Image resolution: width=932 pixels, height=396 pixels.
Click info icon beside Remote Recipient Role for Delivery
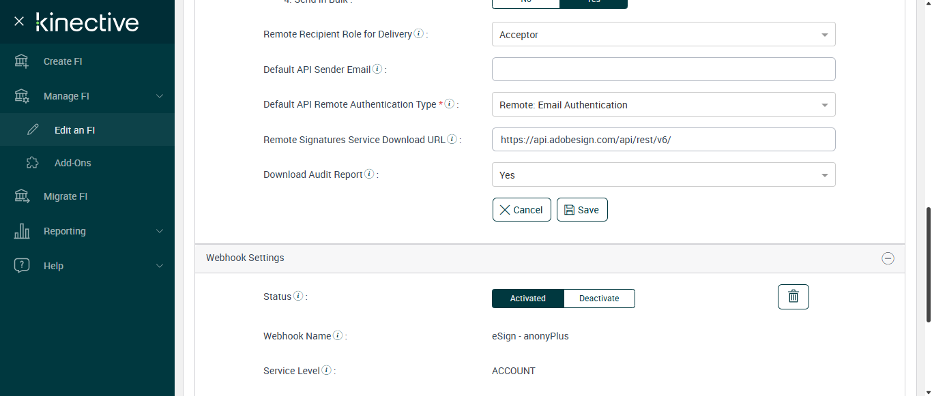click(x=418, y=33)
